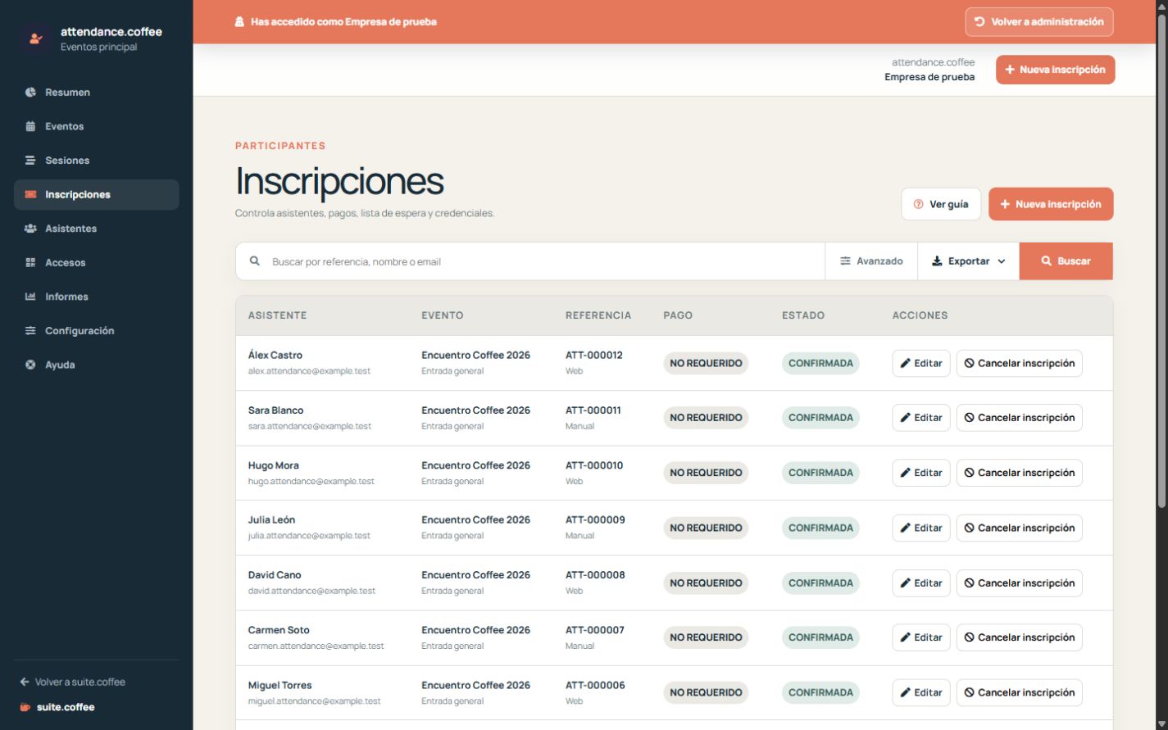The height and width of the screenshot is (730, 1168).
Task: Open Sesiones from the sidebar
Action: click(x=96, y=161)
